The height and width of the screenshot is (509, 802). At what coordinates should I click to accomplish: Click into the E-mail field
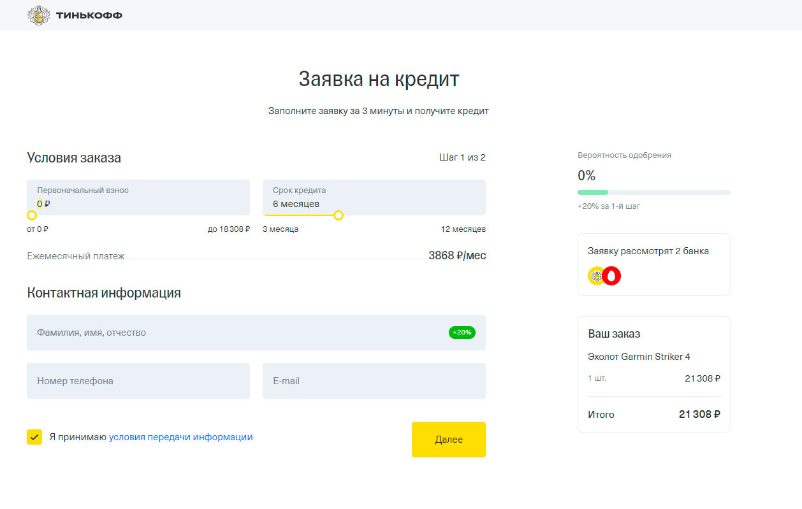374,381
